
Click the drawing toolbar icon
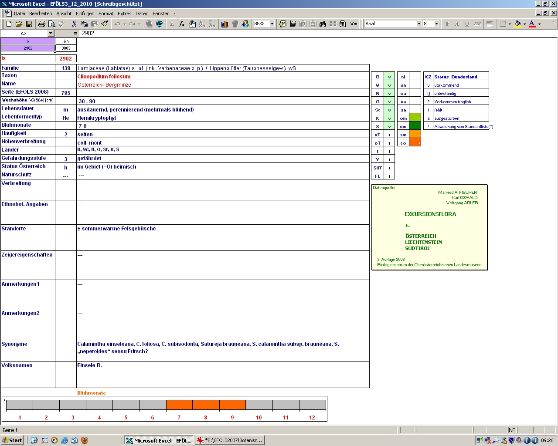[x=245, y=24]
